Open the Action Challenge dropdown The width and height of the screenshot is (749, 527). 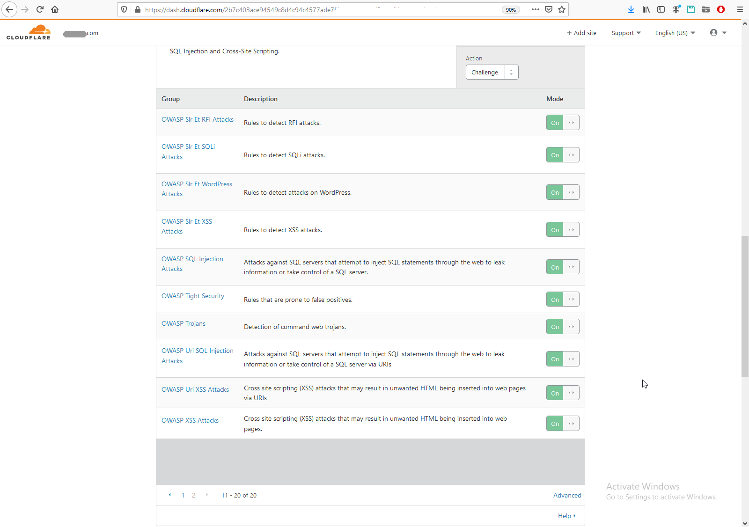click(x=492, y=72)
